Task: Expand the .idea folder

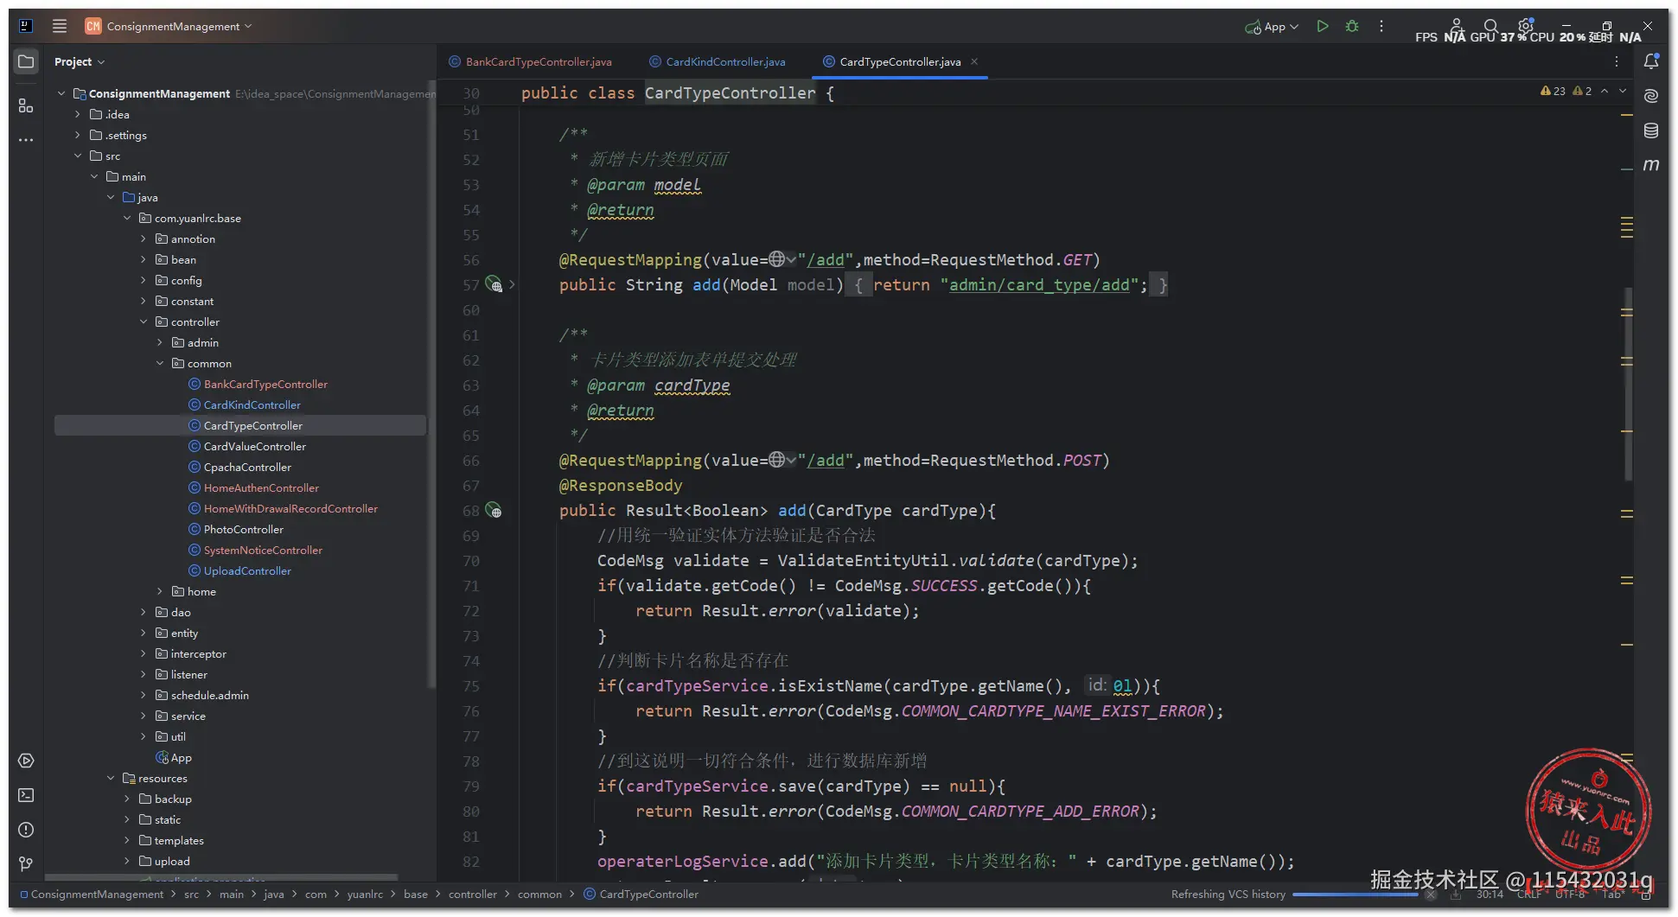Action: click(x=78, y=114)
